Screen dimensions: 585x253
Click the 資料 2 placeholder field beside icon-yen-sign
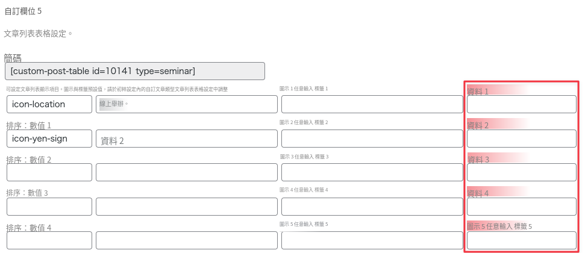pos(187,139)
